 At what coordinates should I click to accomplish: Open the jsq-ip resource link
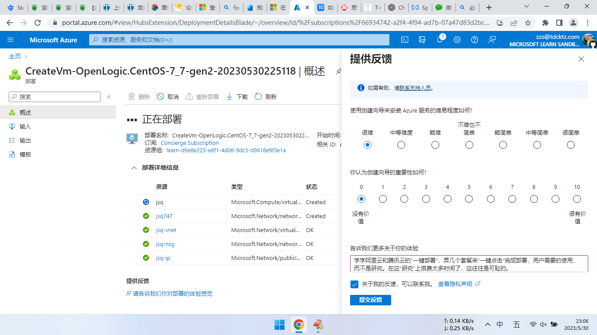click(x=163, y=258)
